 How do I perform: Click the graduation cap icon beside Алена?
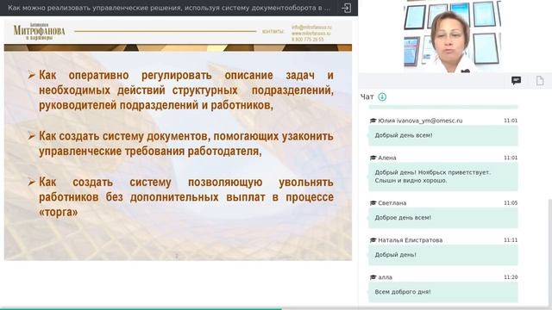click(x=373, y=158)
